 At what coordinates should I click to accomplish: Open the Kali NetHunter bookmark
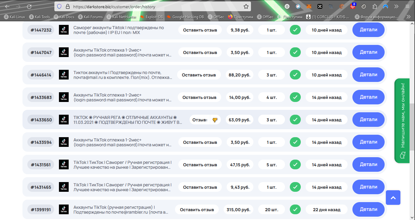coord(122,17)
